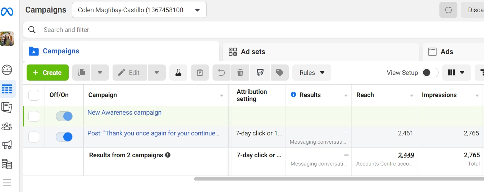Image resolution: width=484 pixels, height=192 pixels.
Task: Click the A/B test flask icon
Action: (178, 73)
